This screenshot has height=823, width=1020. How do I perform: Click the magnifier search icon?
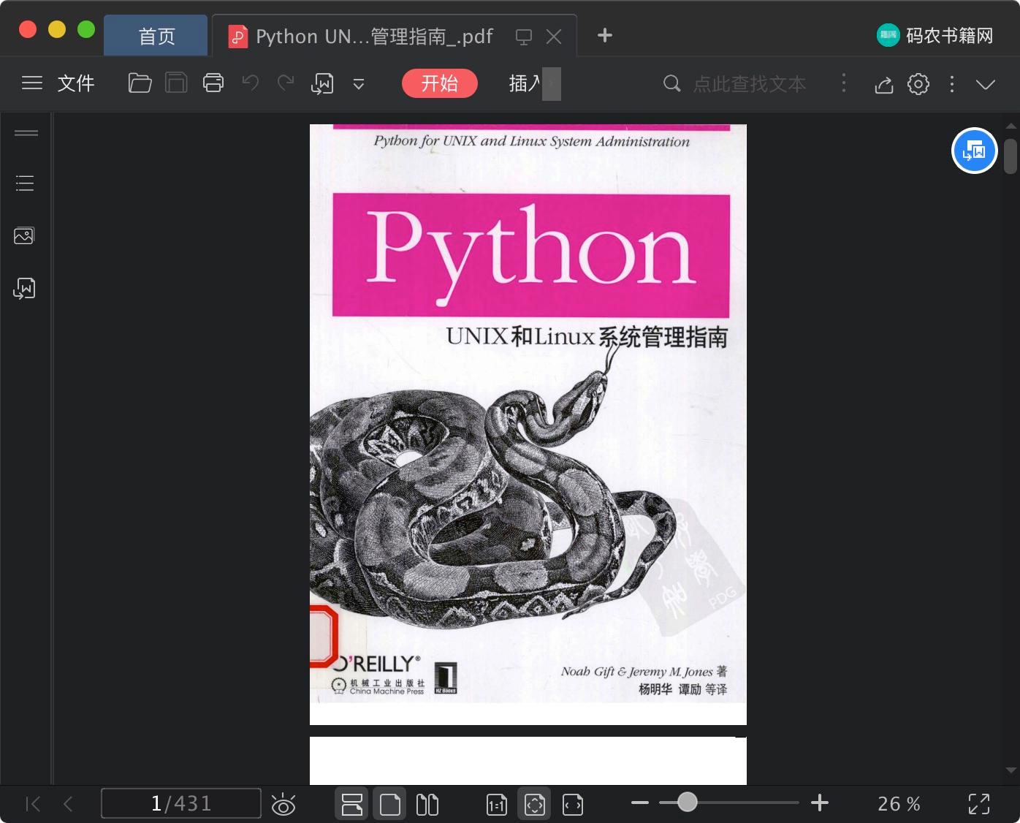(x=671, y=83)
